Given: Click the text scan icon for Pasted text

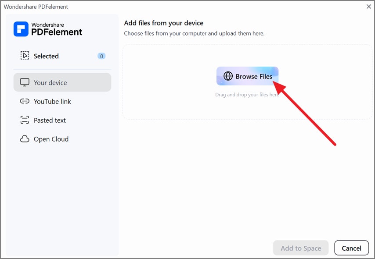Looking at the screenshot, I should (x=25, y=120).
